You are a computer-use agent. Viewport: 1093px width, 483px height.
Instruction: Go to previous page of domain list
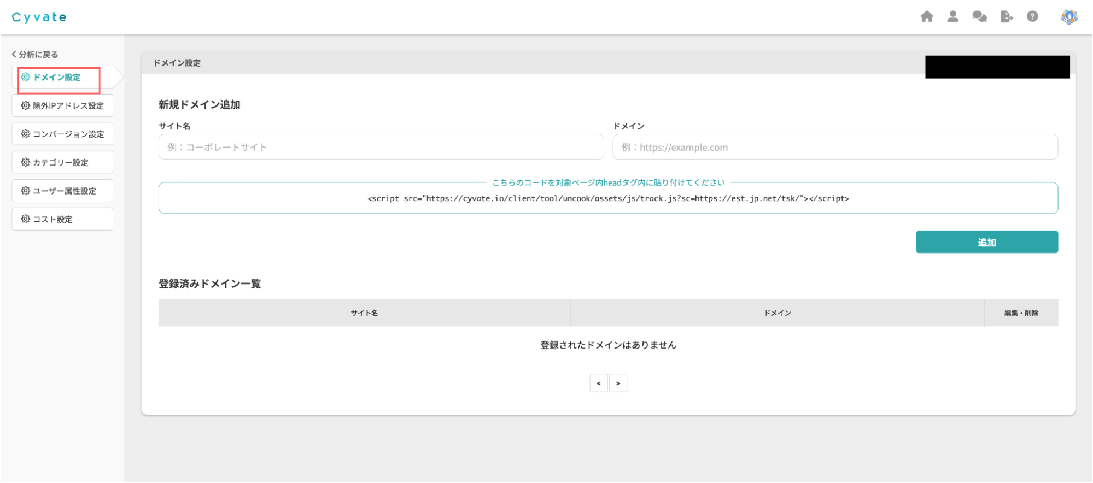click(599, 383)
